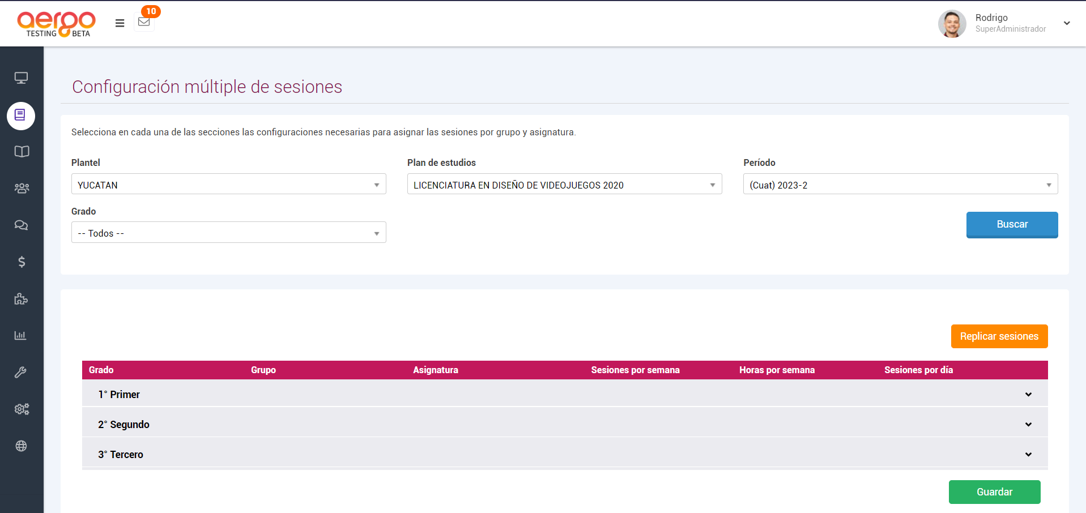
Task: Open the gears settings sidebar icon
Action: (22, 409)
